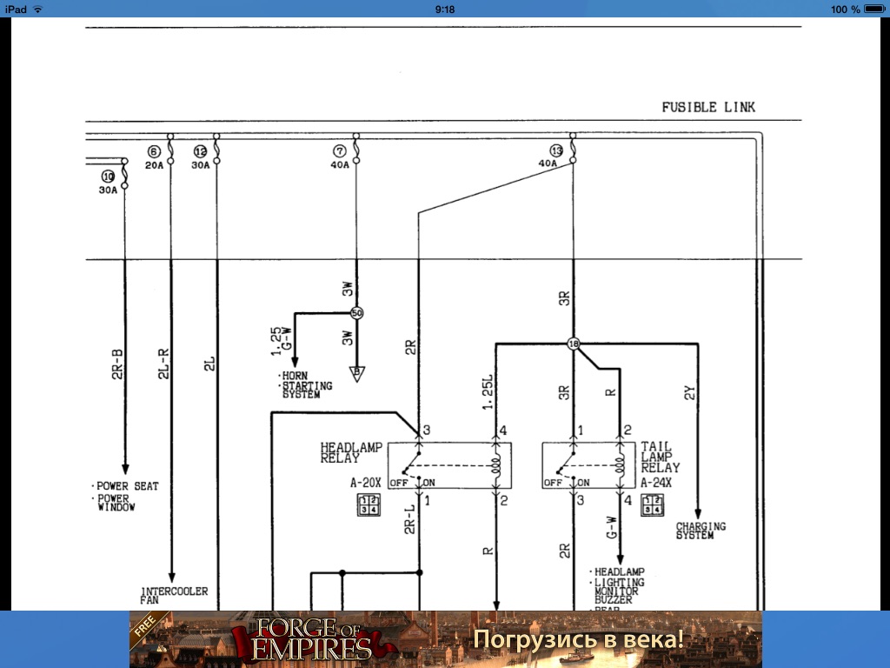This screenshot has height=668, width=890.
Task: Tap the A-24X connector pin diagram
Action: click(x=652, y=505)
